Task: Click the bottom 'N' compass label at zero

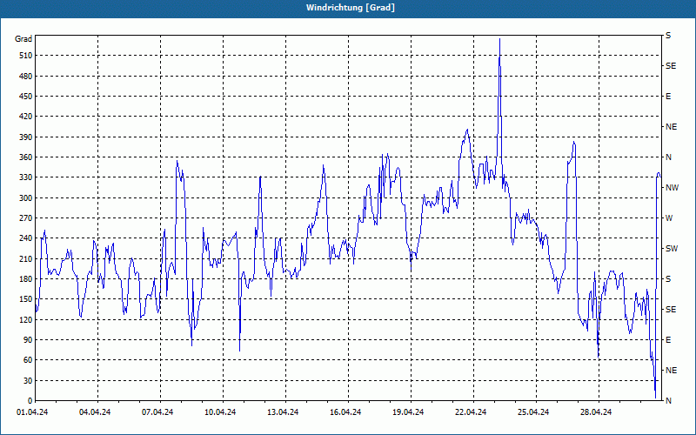Action: 668,401
